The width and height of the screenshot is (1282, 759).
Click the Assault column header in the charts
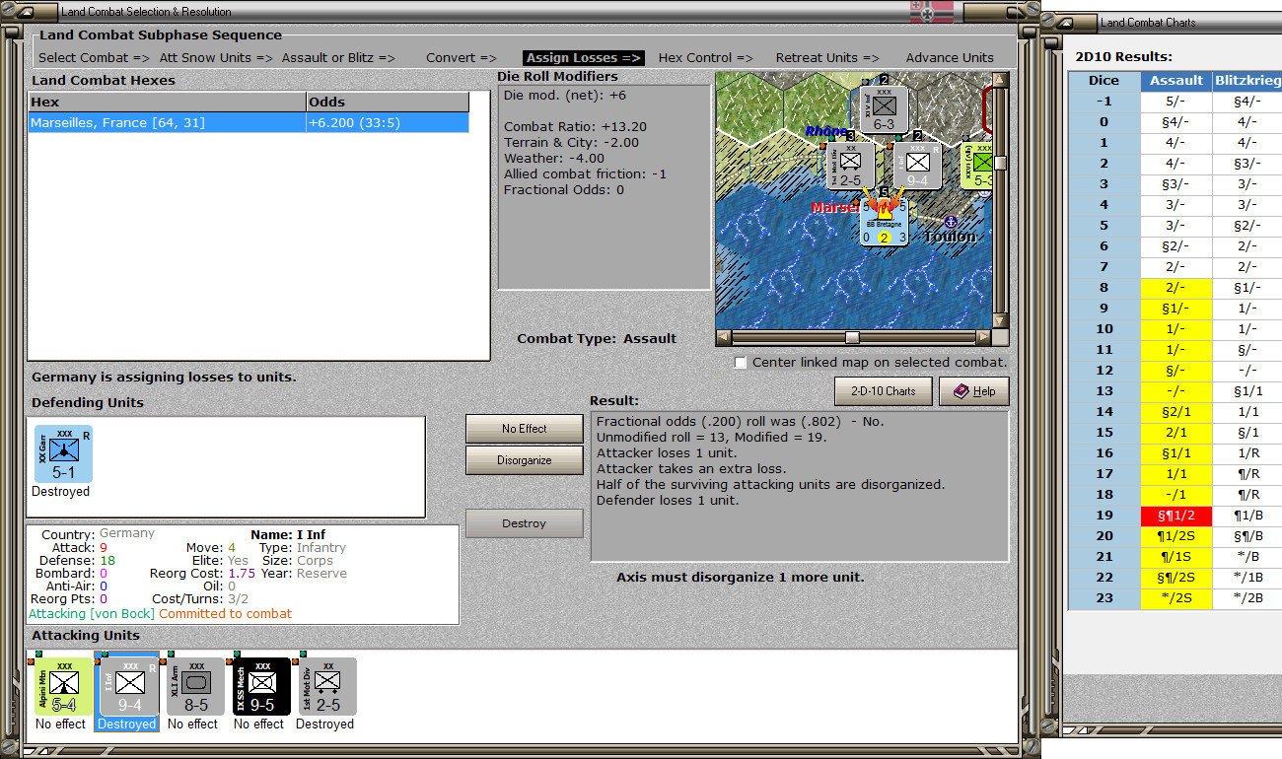pos(1177,81)
